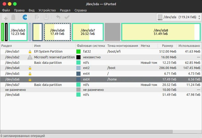Click /dev/sda7 in the partition list
The width and height of the screenshot is (202, 138).
point(12,85)
